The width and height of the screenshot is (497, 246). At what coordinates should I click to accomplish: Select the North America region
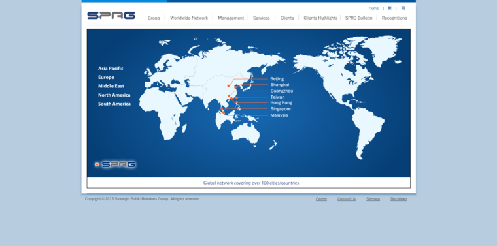coord(114,95)
